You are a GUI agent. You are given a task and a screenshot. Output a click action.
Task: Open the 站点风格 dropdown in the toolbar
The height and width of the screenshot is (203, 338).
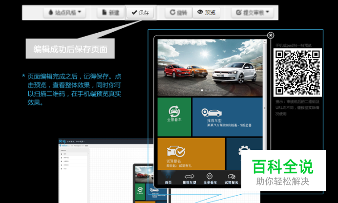click(x=64, y=13)
